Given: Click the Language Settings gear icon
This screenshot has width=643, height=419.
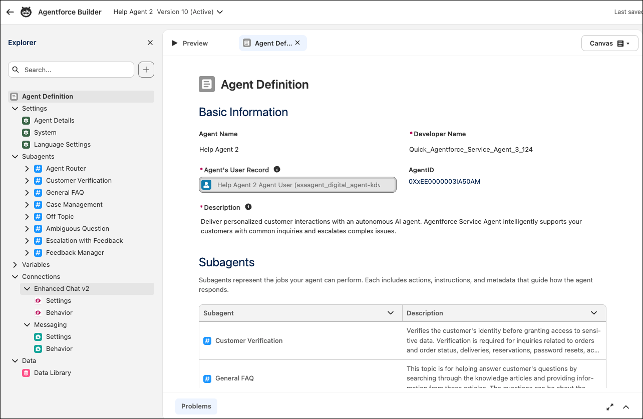Looking at the screenshot, I should click(x=26, y=145).
